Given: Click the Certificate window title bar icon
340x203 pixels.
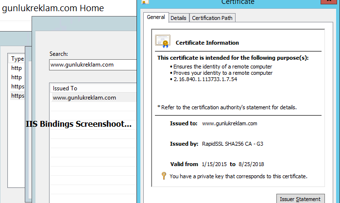Looking at the screenshot, I should (145, 2).
